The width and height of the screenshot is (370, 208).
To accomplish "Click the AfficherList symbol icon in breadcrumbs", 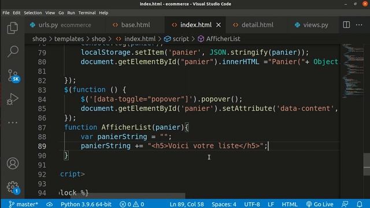I will (x=201, y=39).
